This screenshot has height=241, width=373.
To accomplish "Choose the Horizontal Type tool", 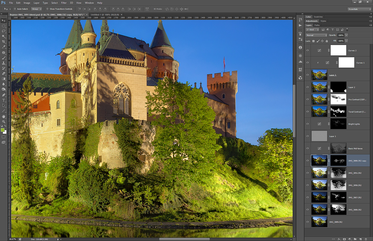I will coord(3,100).
